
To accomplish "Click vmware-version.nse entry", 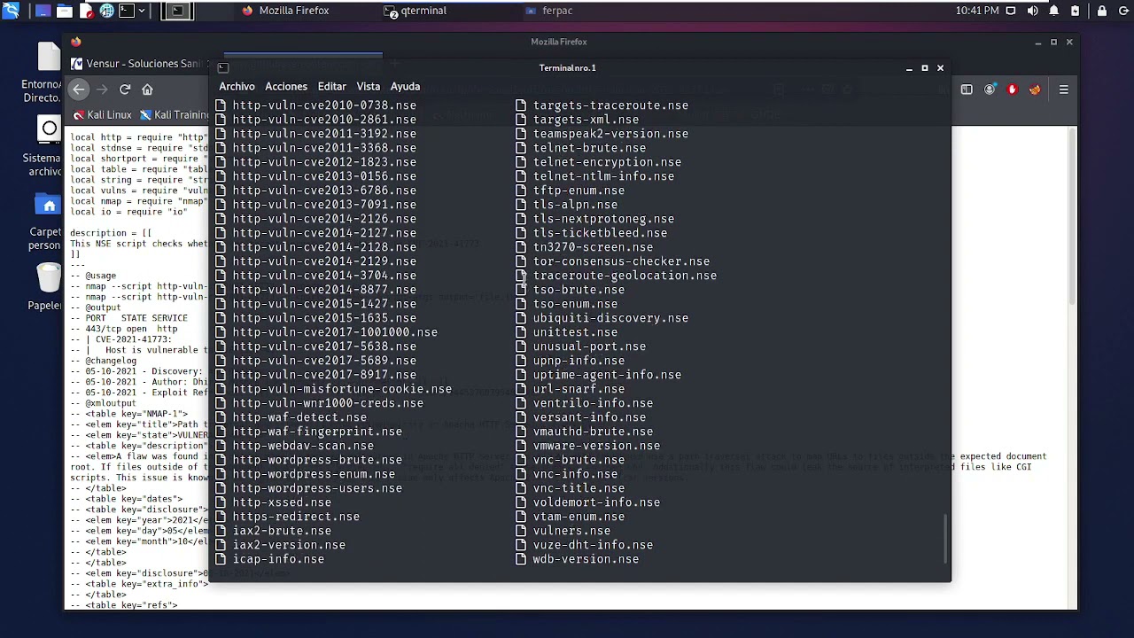I will click(x=596, y=446).
